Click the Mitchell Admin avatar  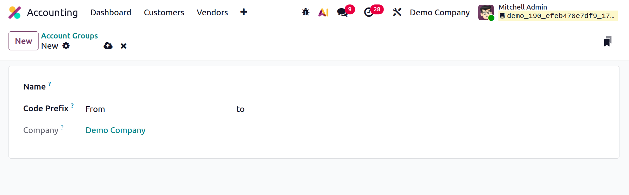coord(486,13)
